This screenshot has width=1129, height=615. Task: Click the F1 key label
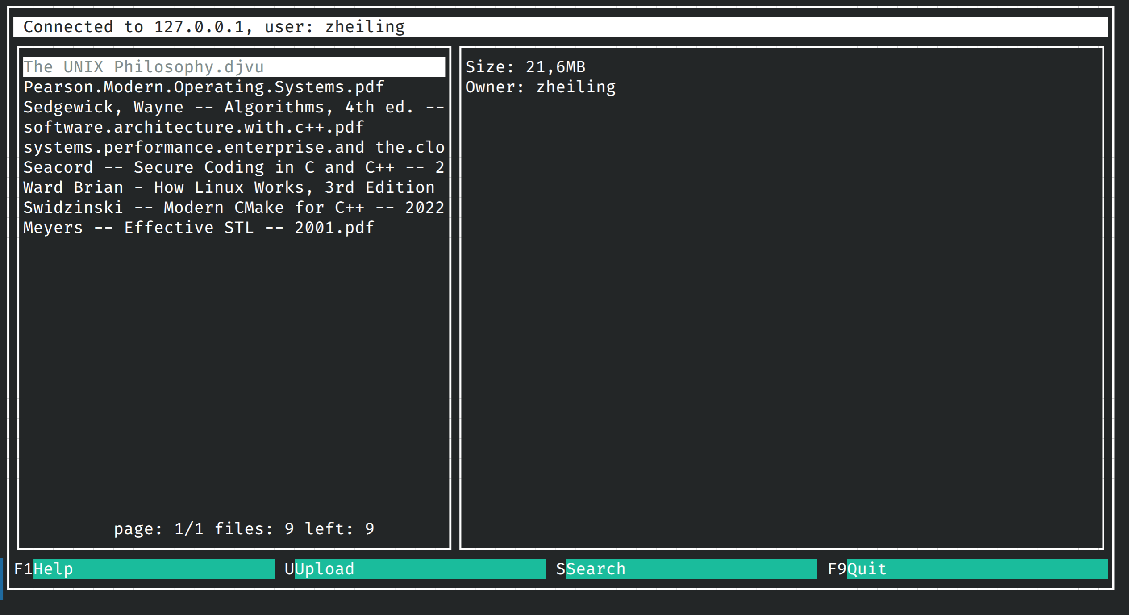[x=24, y=569]
